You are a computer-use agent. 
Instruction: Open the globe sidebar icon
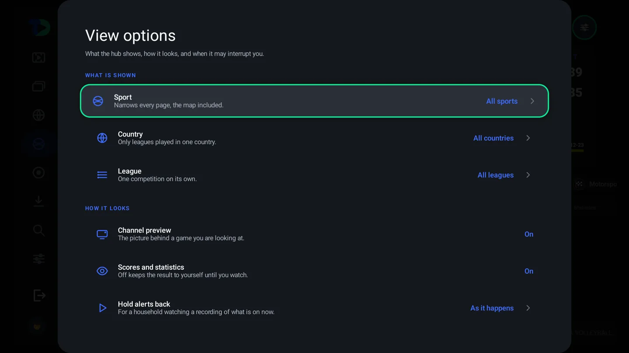tap(39, 115)
